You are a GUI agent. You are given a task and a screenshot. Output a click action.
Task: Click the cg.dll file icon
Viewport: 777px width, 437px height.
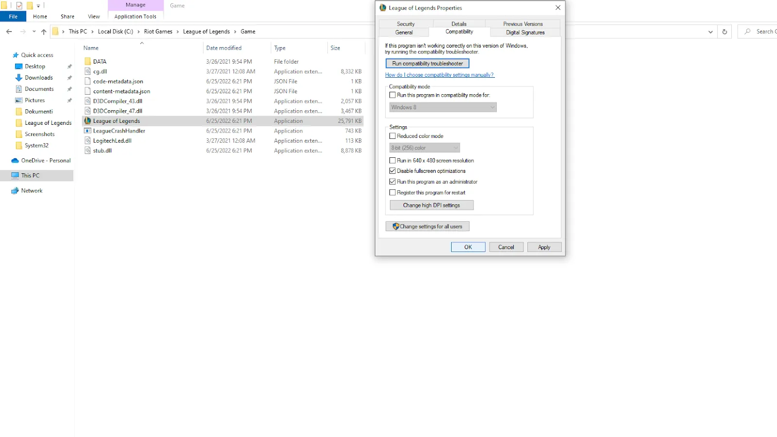87,71
